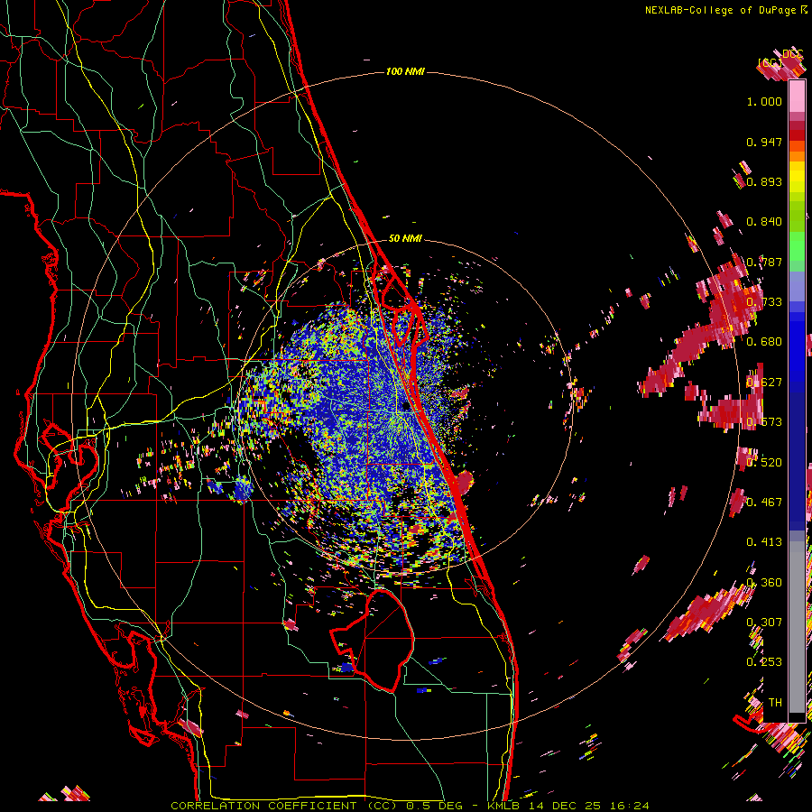Click the Correlation Coefficient caption at bottom
This screenshot has width=812, height=812.
click(x=409, y=806)
